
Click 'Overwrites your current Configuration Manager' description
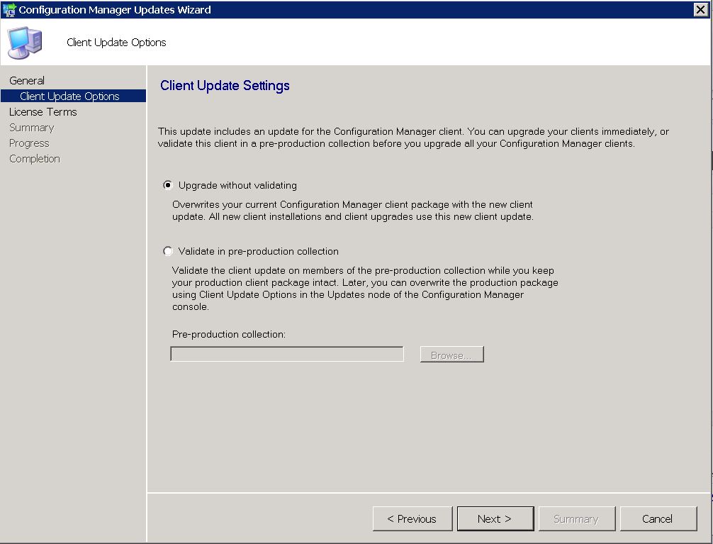(353, 211)
